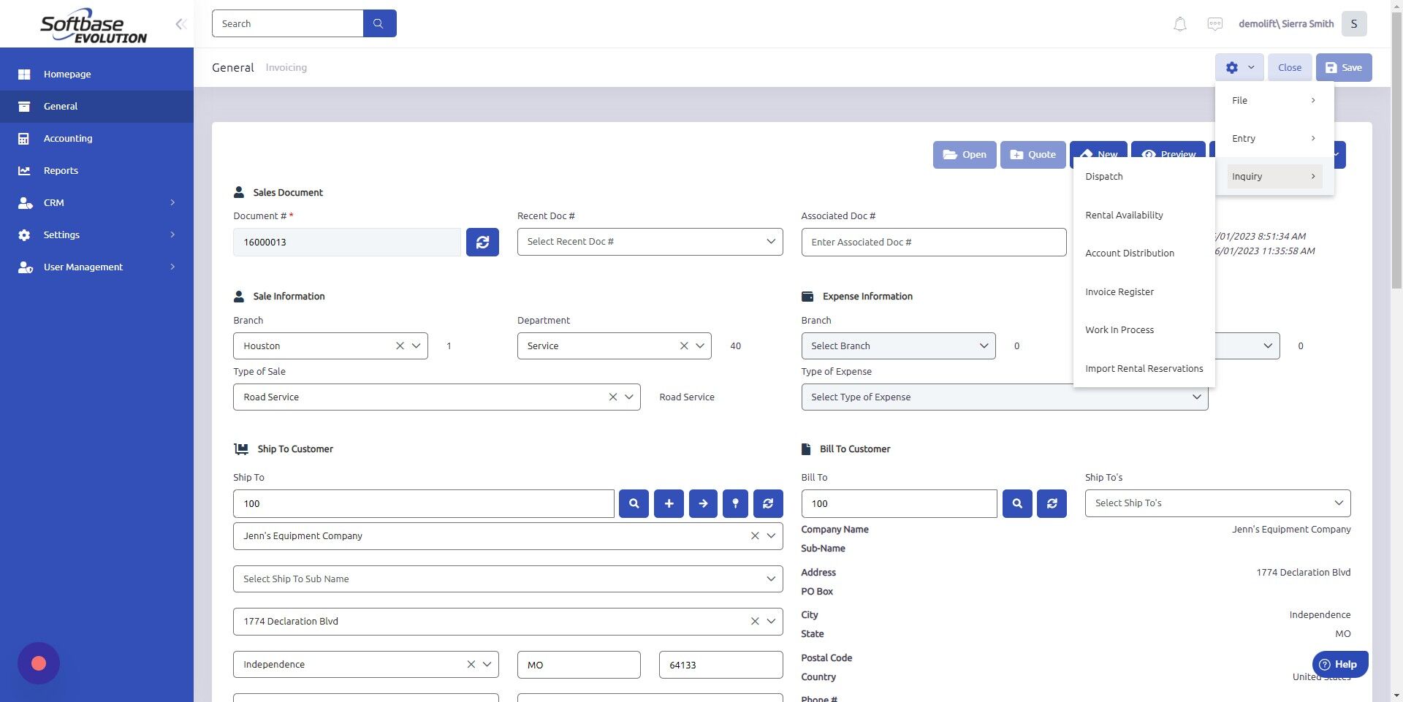Click the Quote button
The height and width of the screenshot is (702, 1403).
(1033, 154)
